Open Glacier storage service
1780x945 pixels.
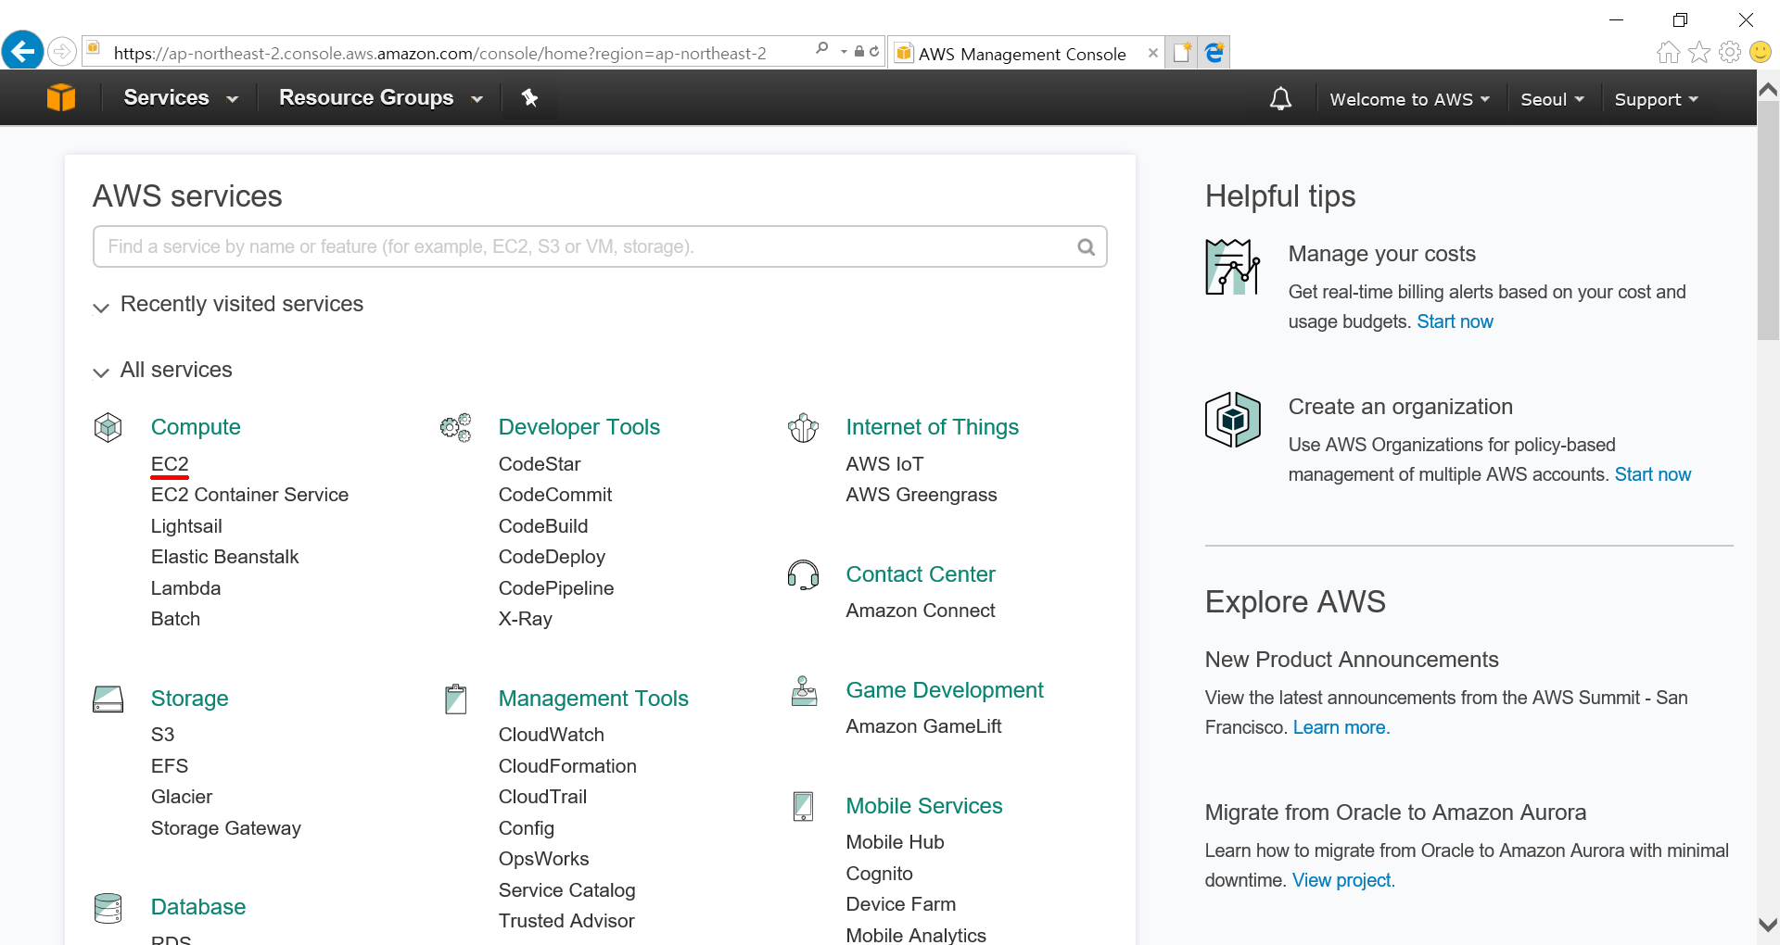182,797
